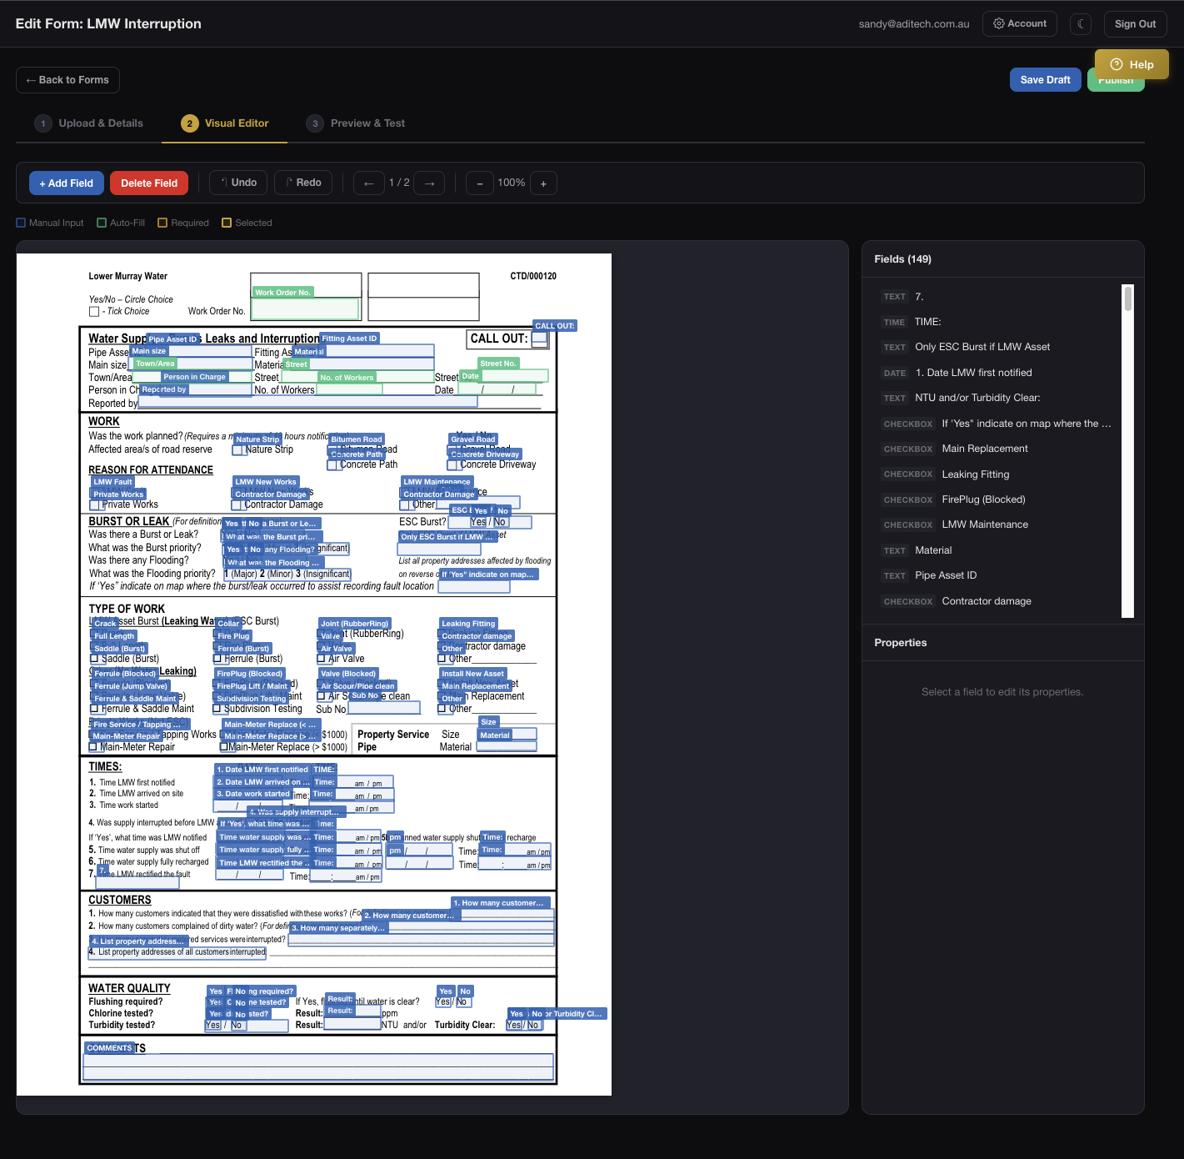Switch to Upload & Details step

click(x=88, y=123)
